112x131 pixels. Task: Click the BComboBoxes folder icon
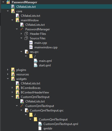click(18, 88)
